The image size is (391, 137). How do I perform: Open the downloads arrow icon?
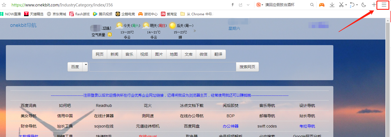point(332,5)
